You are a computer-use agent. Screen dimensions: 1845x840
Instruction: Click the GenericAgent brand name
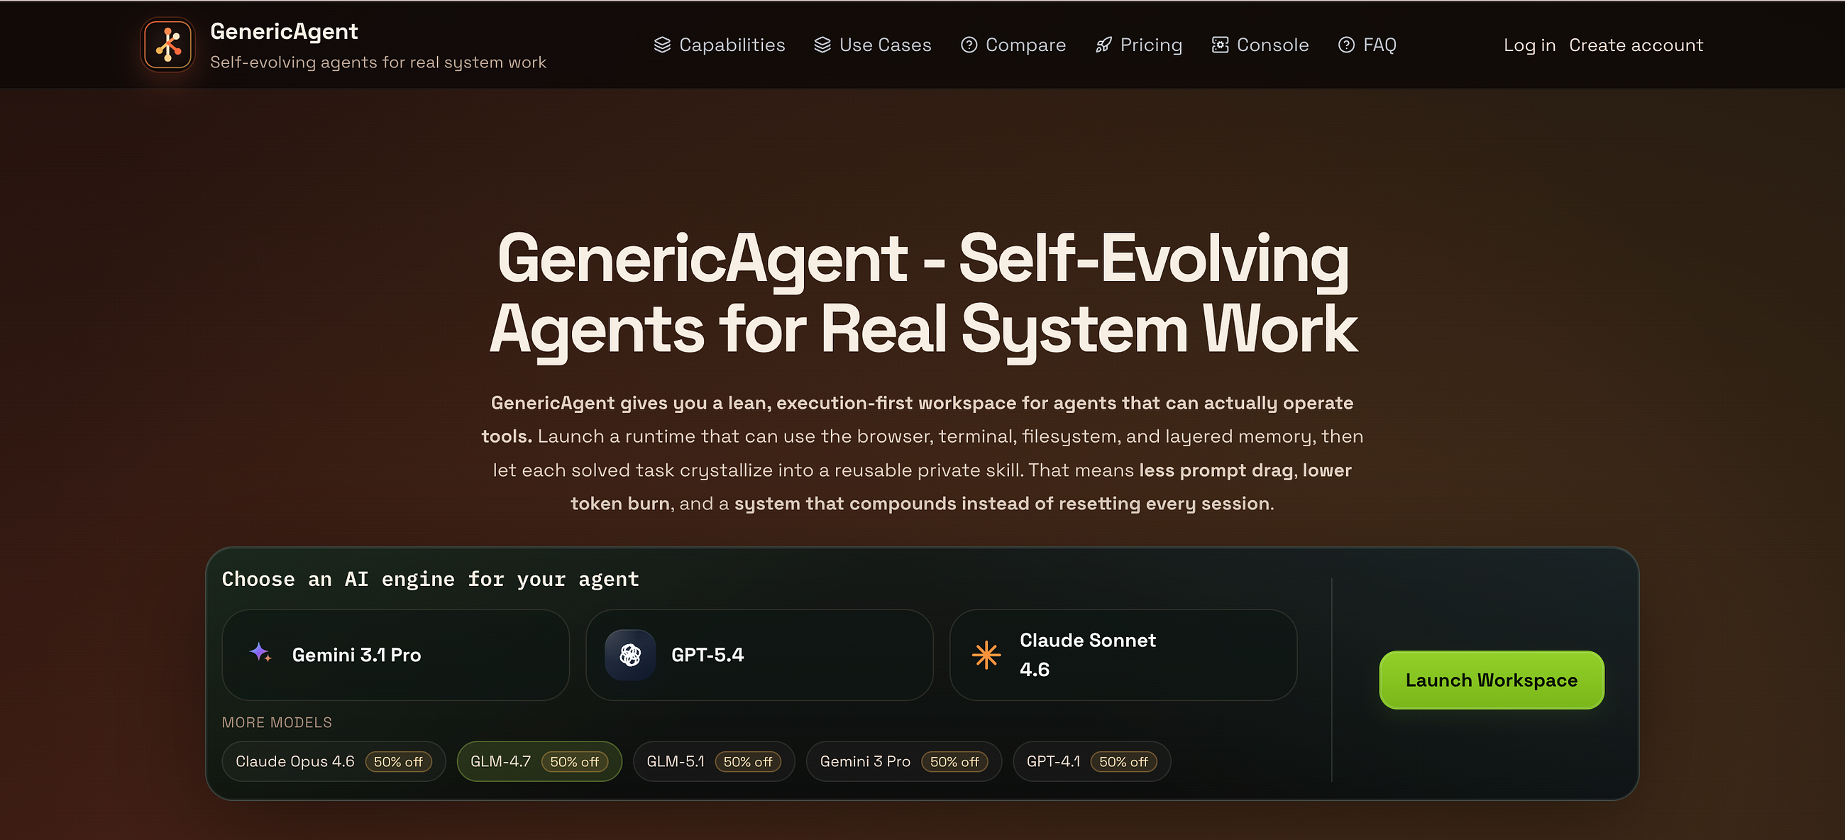click(284, 31)
